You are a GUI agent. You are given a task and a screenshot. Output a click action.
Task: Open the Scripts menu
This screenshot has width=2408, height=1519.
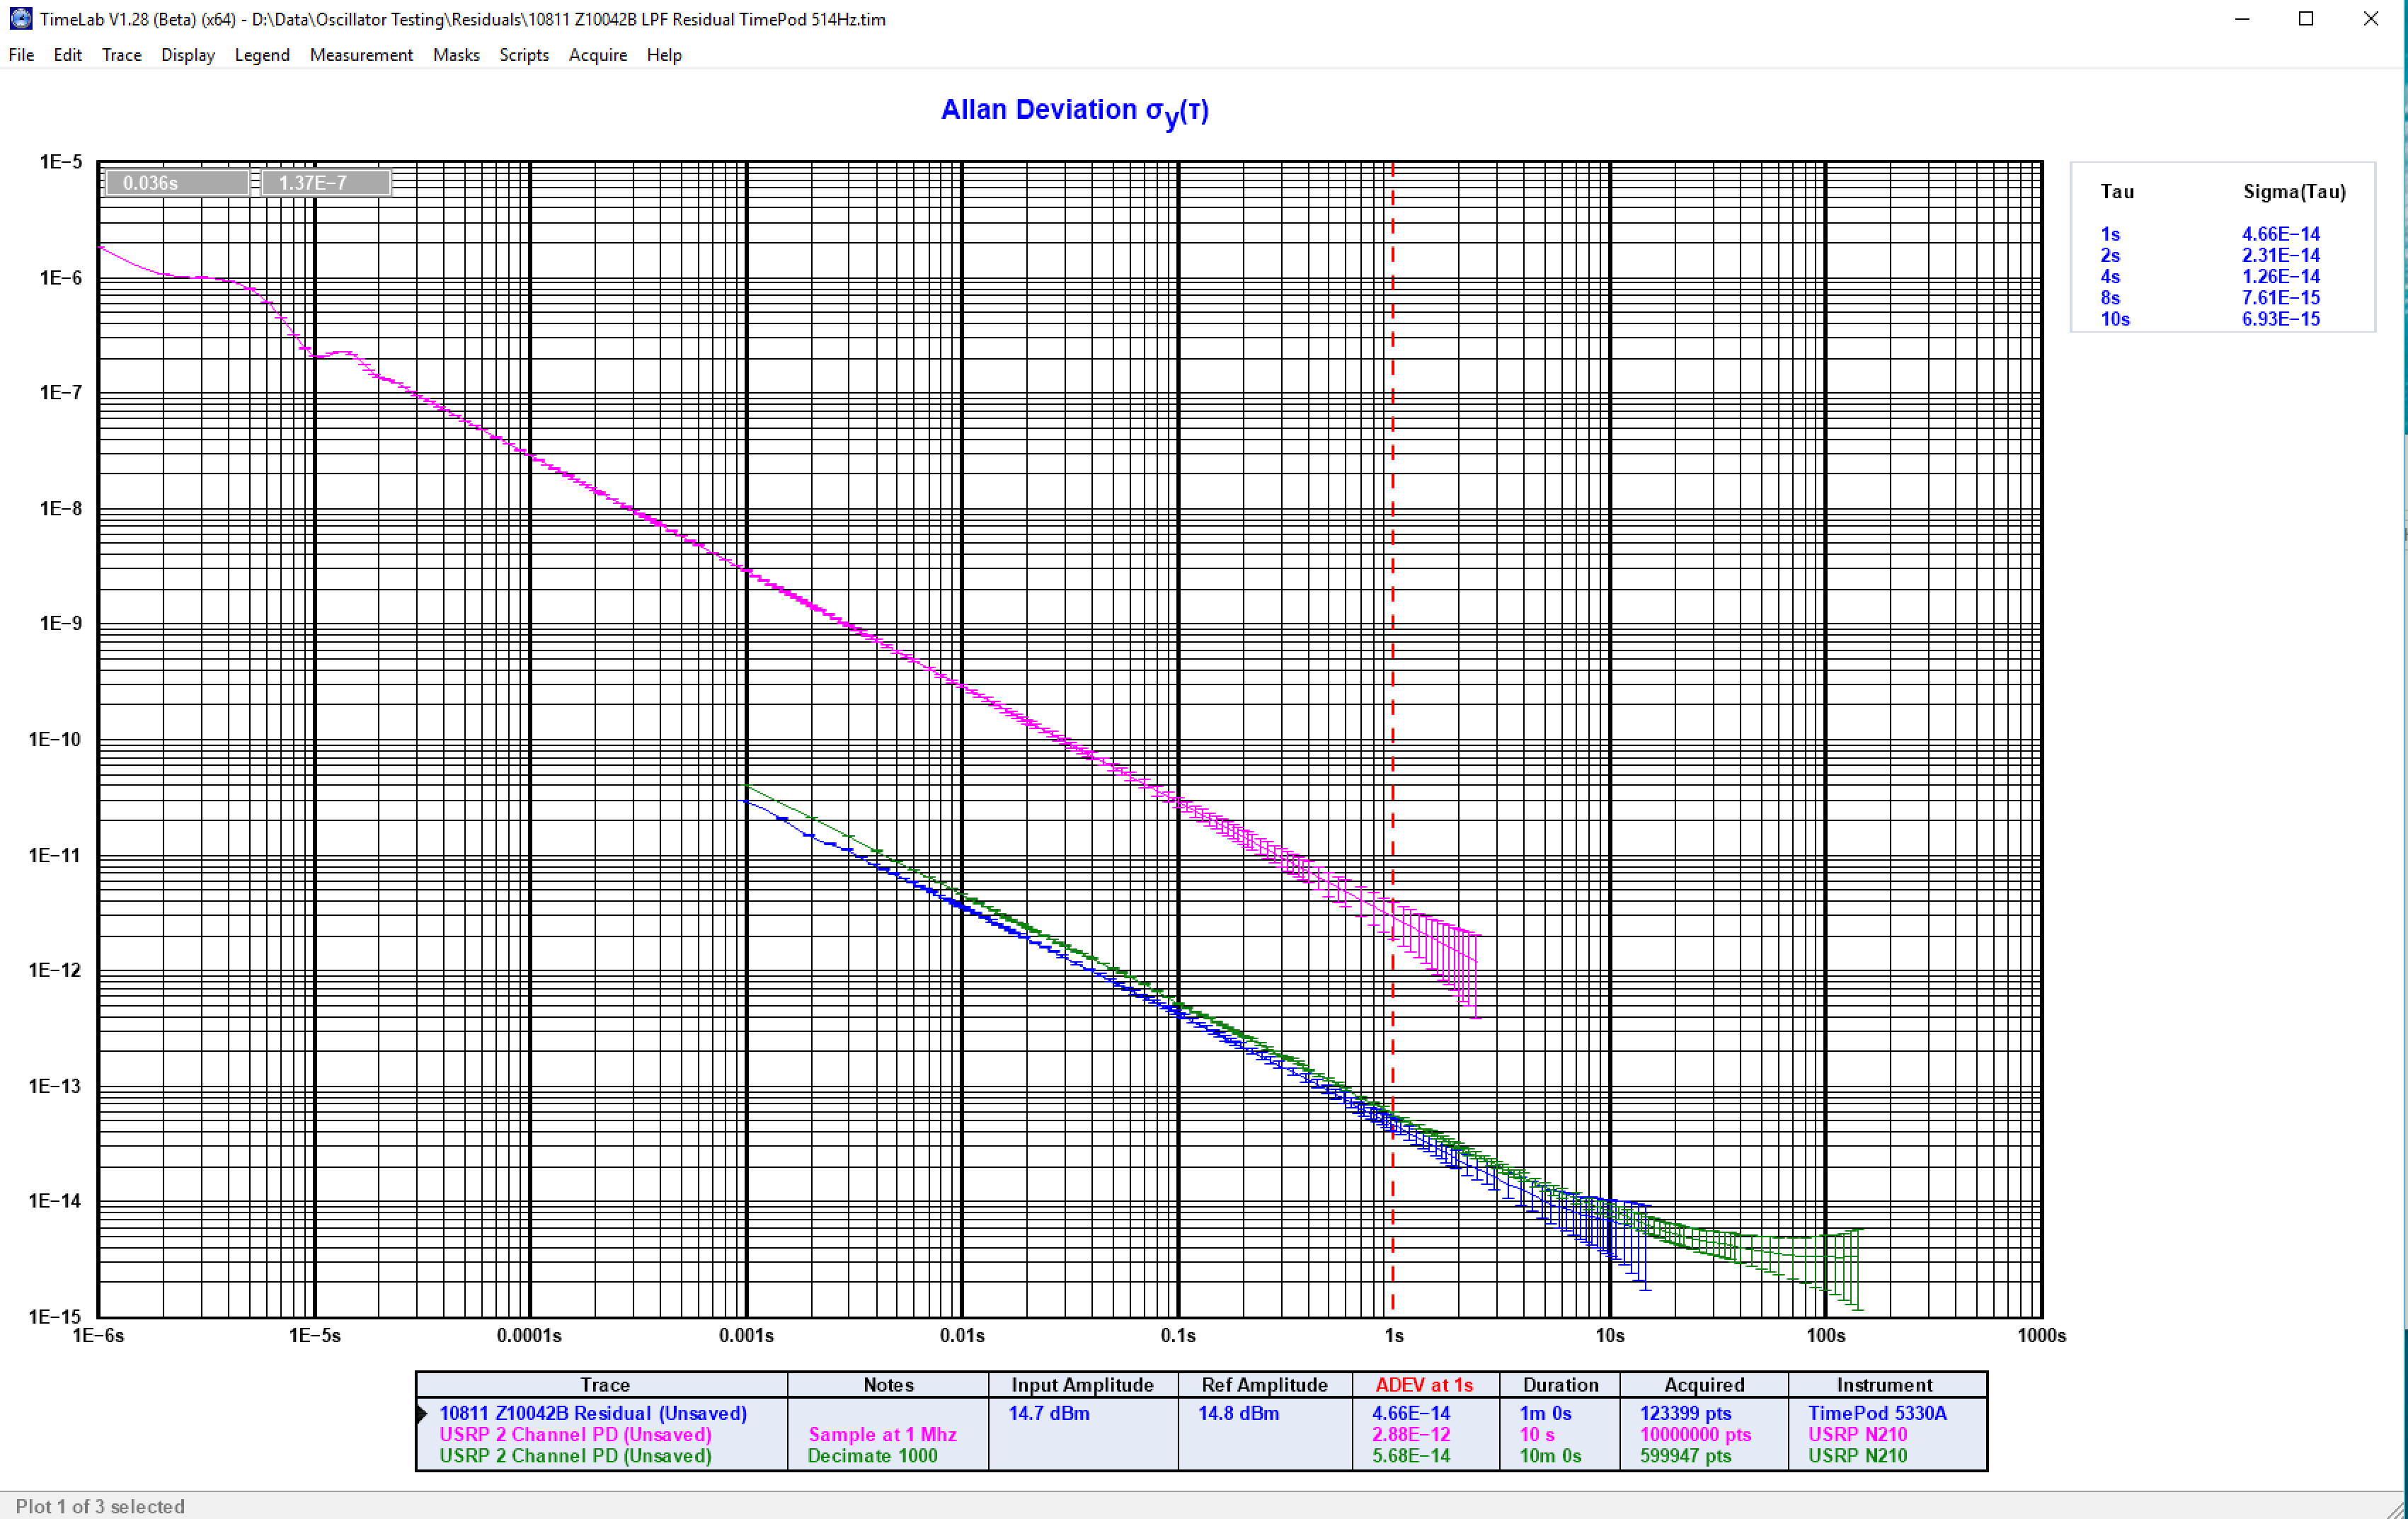coord(524,55)
